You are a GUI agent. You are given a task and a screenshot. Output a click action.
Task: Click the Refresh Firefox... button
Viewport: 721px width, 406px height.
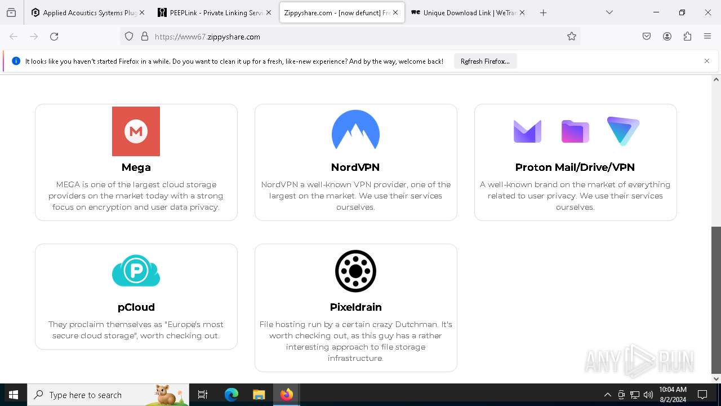coord(485,61)
